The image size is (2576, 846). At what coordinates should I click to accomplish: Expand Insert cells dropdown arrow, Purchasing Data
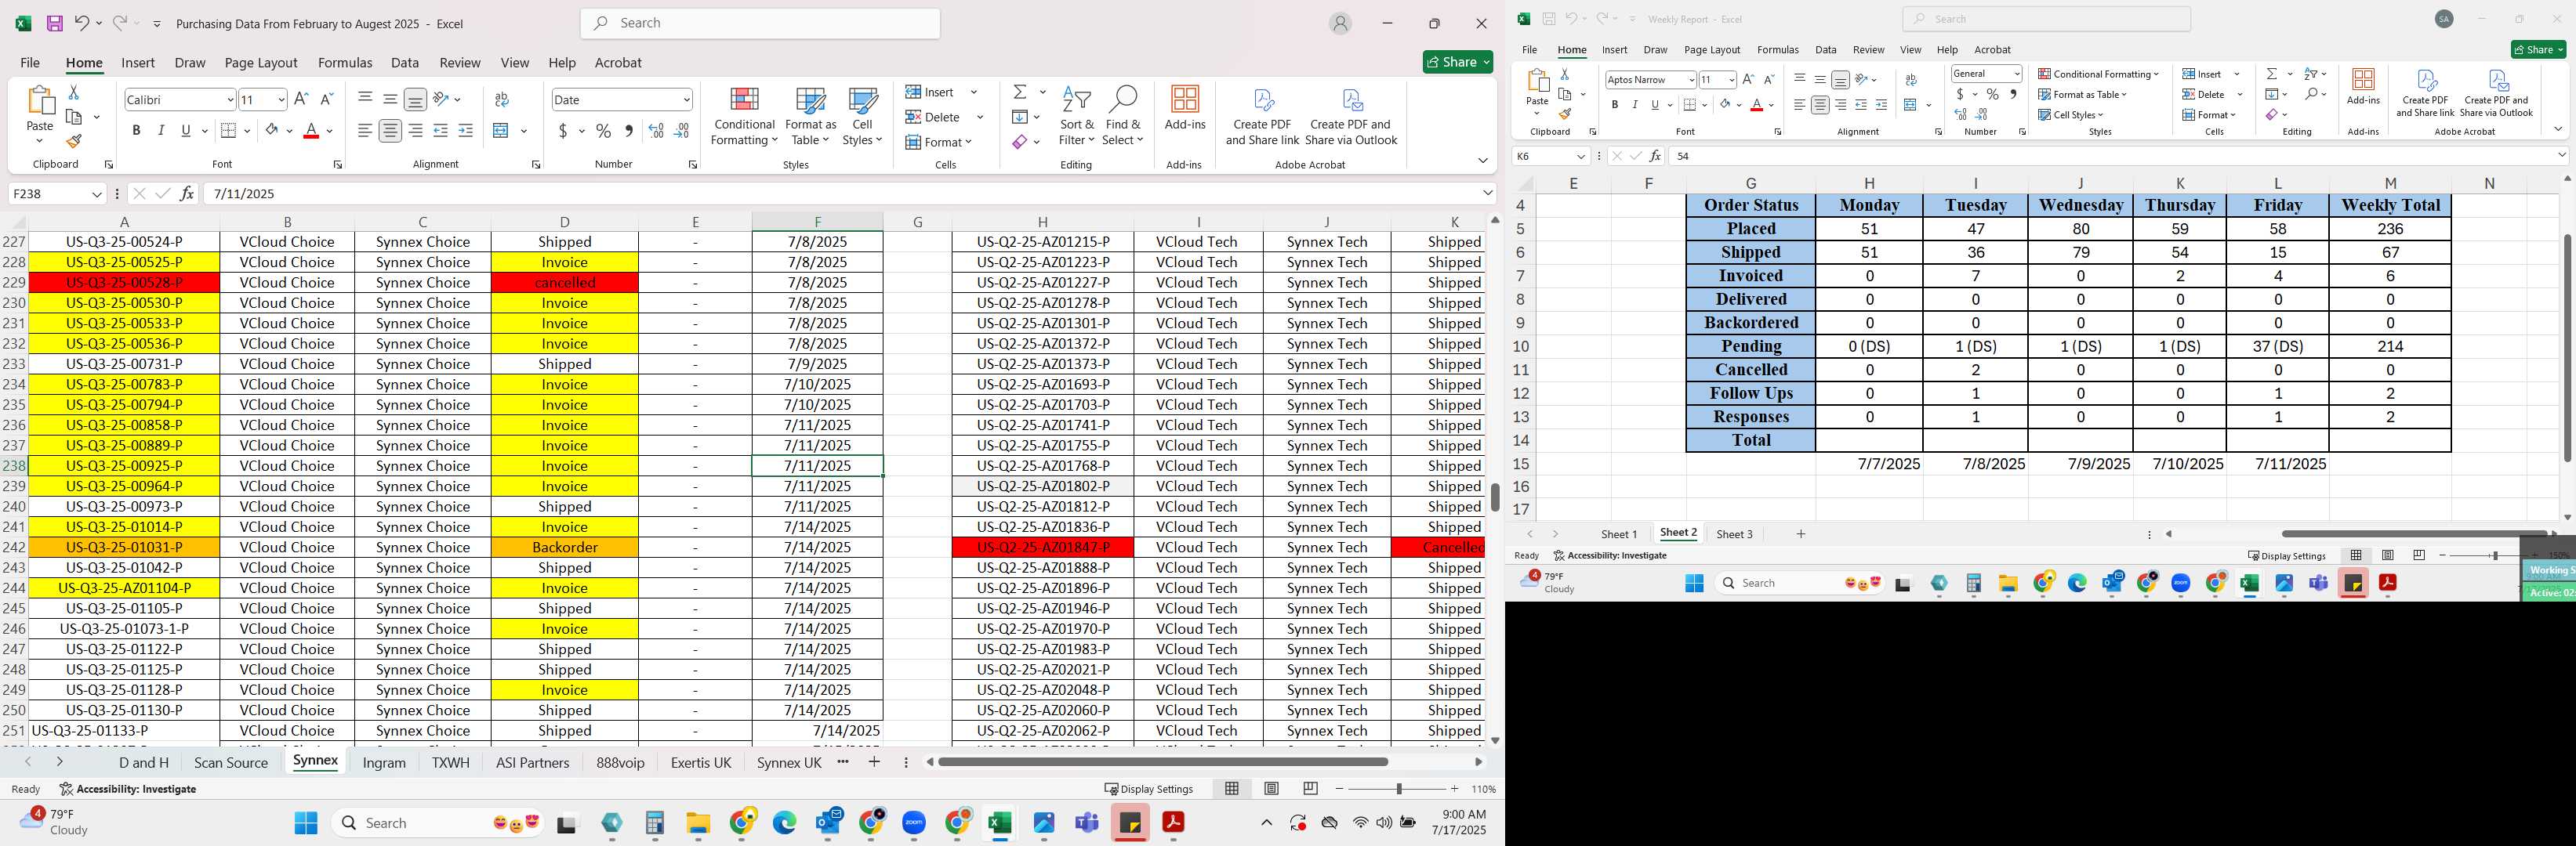tap(973, 92)
